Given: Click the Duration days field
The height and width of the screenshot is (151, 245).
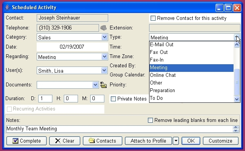Looking at the screenshot, I should point(45,99).
